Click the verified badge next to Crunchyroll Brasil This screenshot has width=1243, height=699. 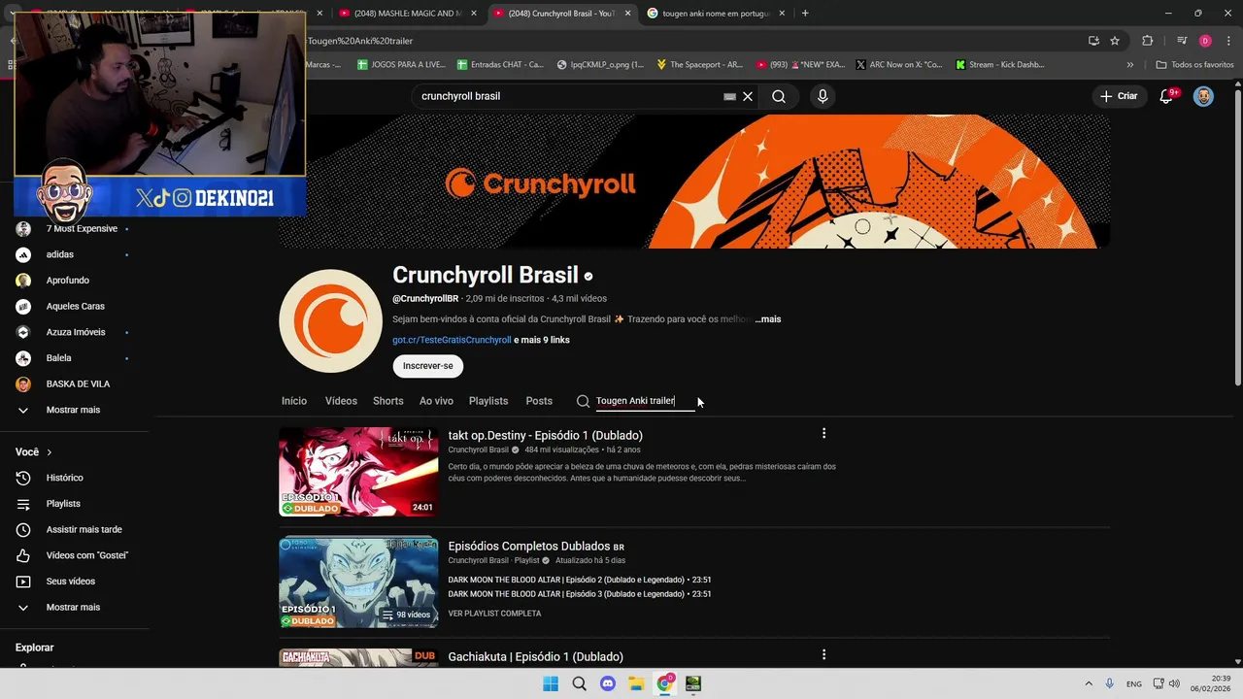(588, 277)
